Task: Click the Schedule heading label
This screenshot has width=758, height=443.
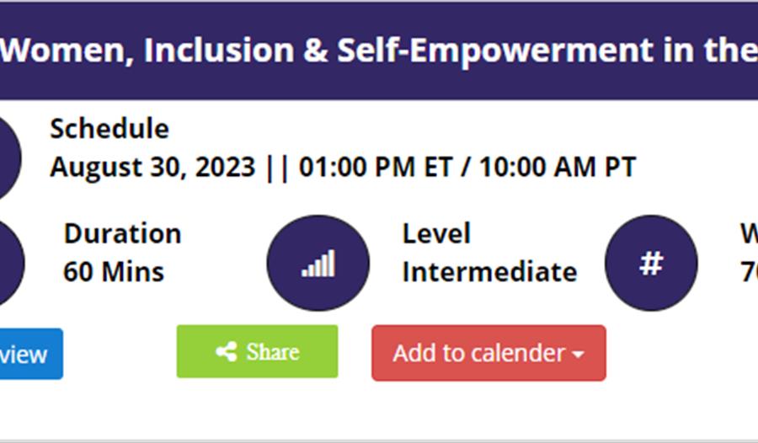Action: click(109, 129)
